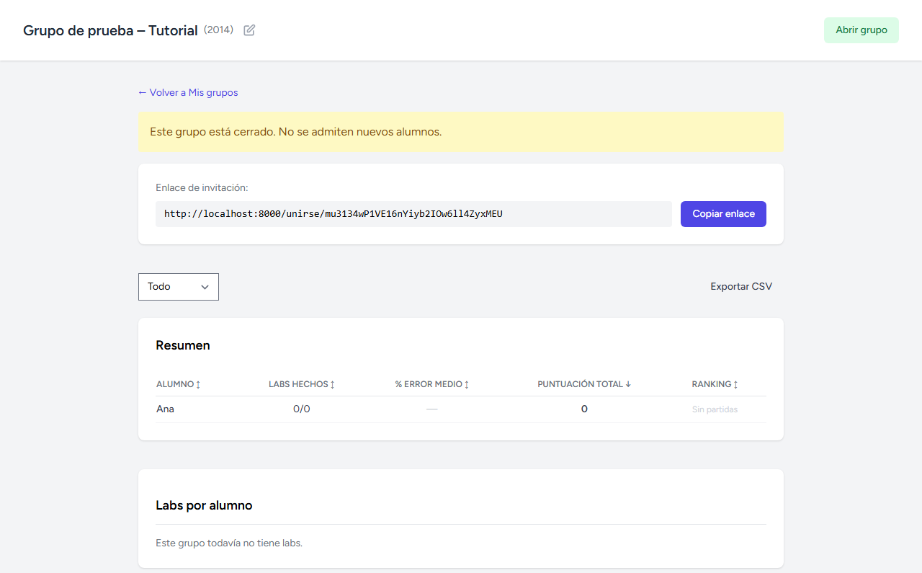Sort by LABS HECHOS column header
The image size is (922, 573).
tap(302, 384)
